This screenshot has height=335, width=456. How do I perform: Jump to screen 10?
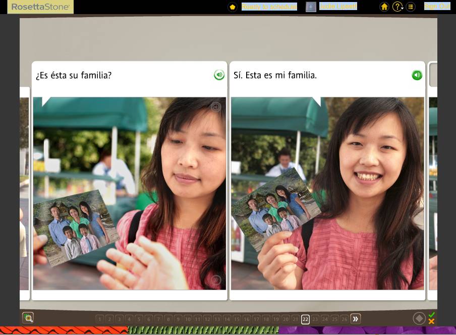(188, 319)
